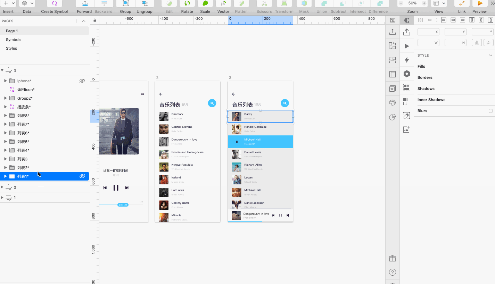Switch to the Styles page
Image resolution: width=495 pixels, height=284 pixels.
click(11, 48)
